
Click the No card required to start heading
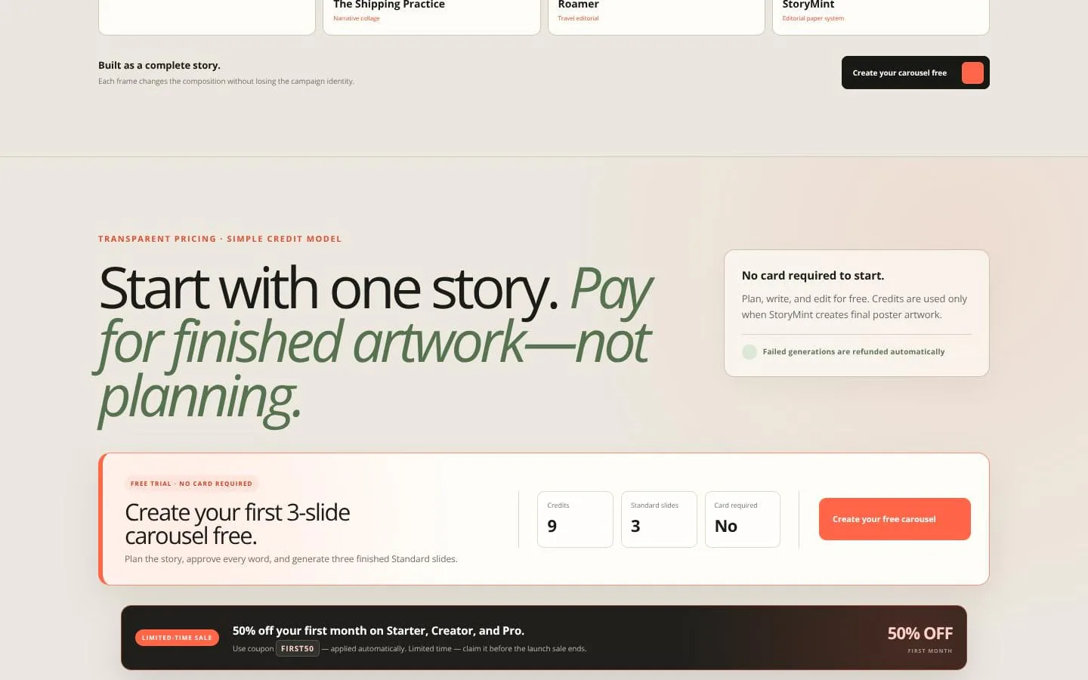[813, 276]
